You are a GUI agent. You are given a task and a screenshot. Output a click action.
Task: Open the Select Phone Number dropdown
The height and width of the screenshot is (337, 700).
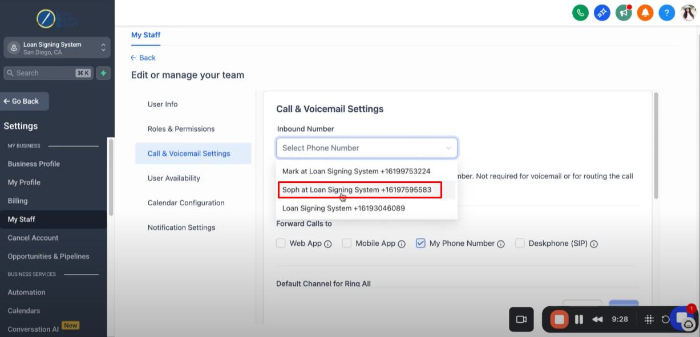pyautogui.click(x=367, y=148)
